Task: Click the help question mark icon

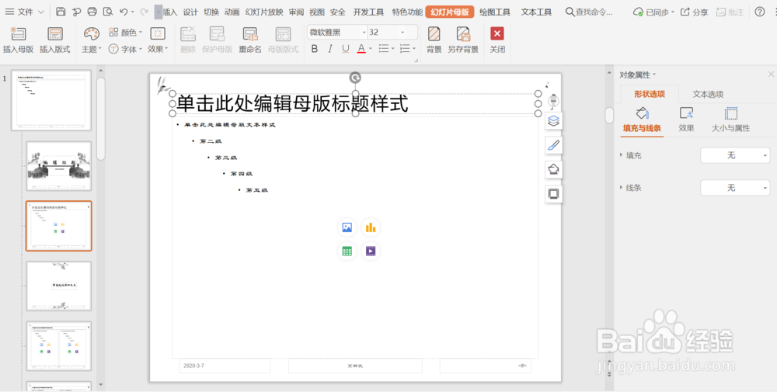Action: [759, 12]
